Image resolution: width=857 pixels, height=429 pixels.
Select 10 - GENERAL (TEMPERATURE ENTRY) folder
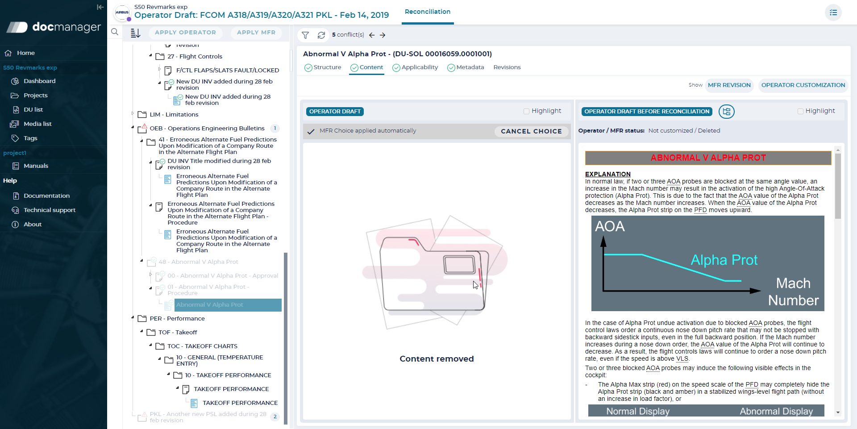[220, 361]
